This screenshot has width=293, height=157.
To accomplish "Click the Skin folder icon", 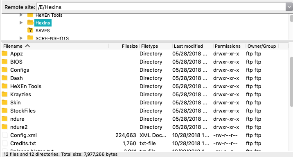I will 5,102.
